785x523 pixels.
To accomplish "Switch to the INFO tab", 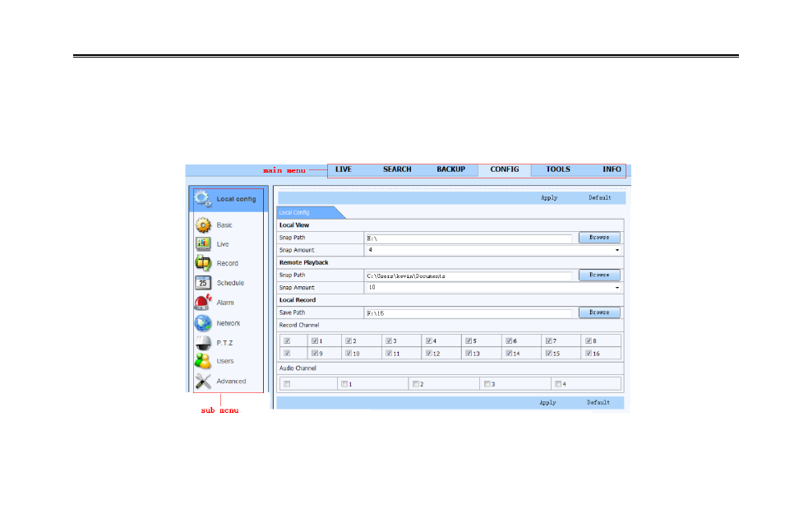I will 612,169.
